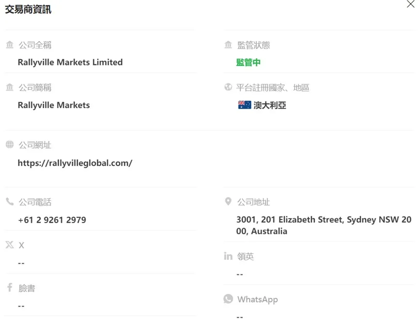Screen dimensions: 420x322
Task: Click the 監管狀態 label
Action: point(253,45)
